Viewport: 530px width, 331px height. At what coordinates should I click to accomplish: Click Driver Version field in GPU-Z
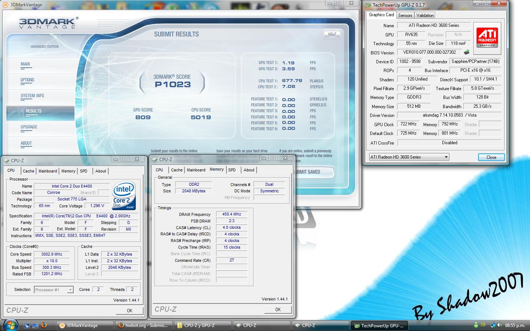(x=450, y=115)
